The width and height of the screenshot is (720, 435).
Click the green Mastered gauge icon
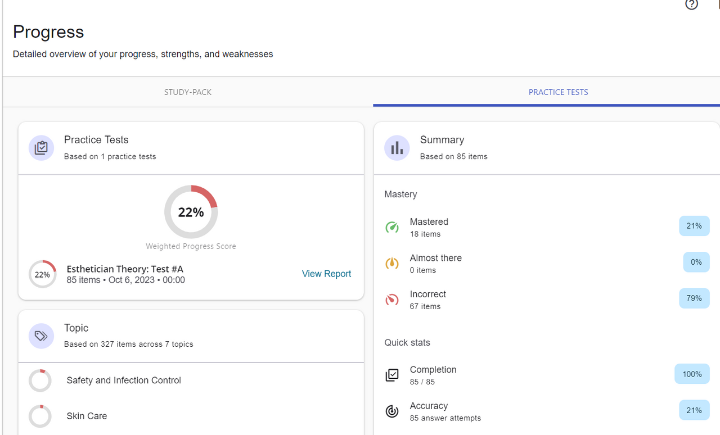[392, 227]
